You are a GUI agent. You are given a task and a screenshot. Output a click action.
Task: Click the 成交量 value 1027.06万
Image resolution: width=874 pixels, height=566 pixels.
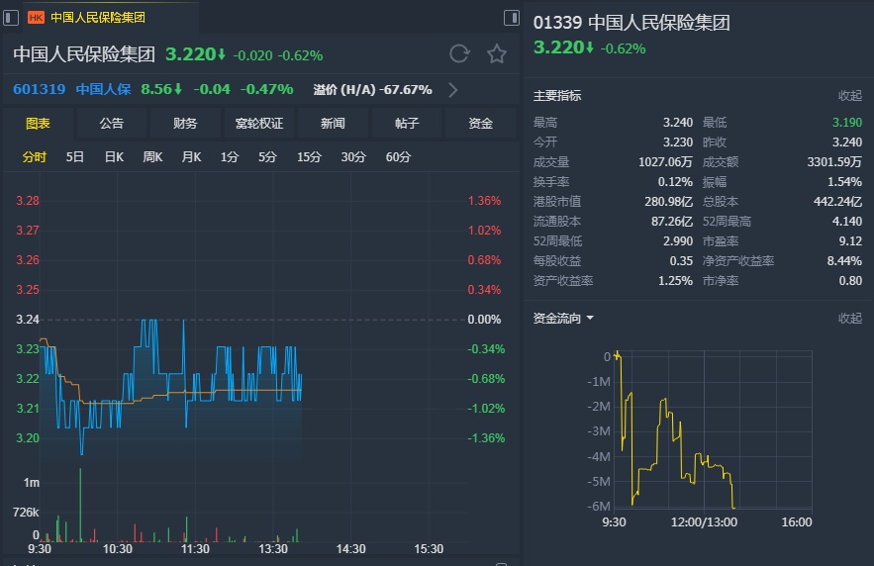coord(665,162)
